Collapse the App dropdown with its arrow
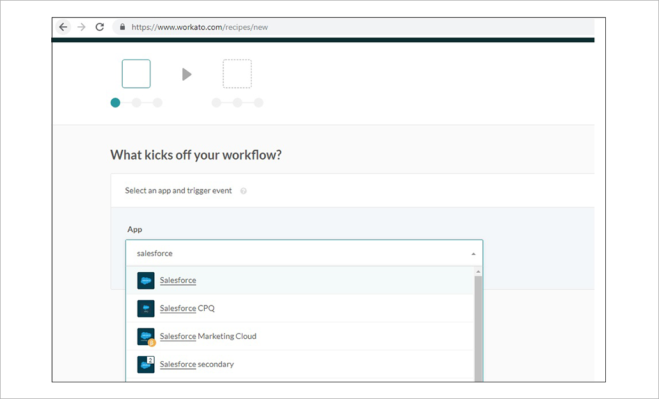Viewport: 659px width, 399px height. click(473, 254)
